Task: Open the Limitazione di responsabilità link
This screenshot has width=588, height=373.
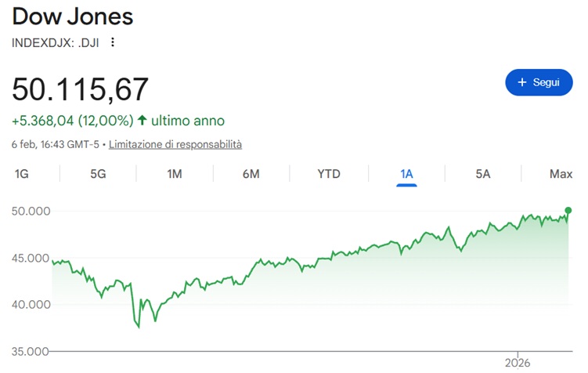Action: [175, 144]
